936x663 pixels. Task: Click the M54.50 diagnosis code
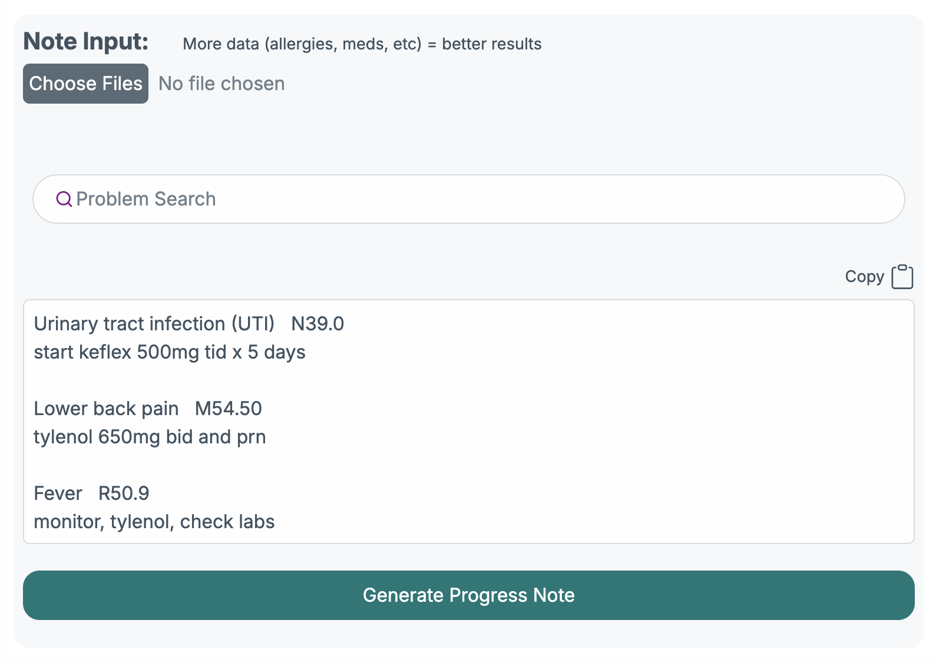coord(229,409)
